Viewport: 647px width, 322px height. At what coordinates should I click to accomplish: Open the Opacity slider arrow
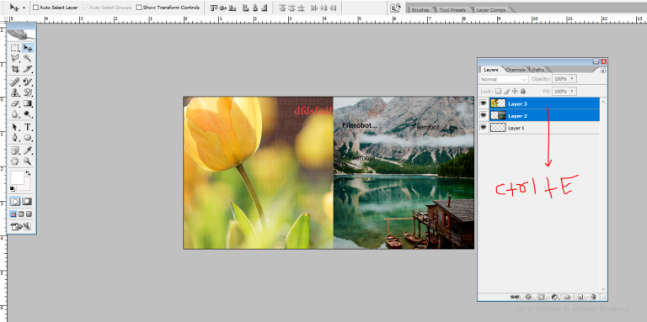573,79
